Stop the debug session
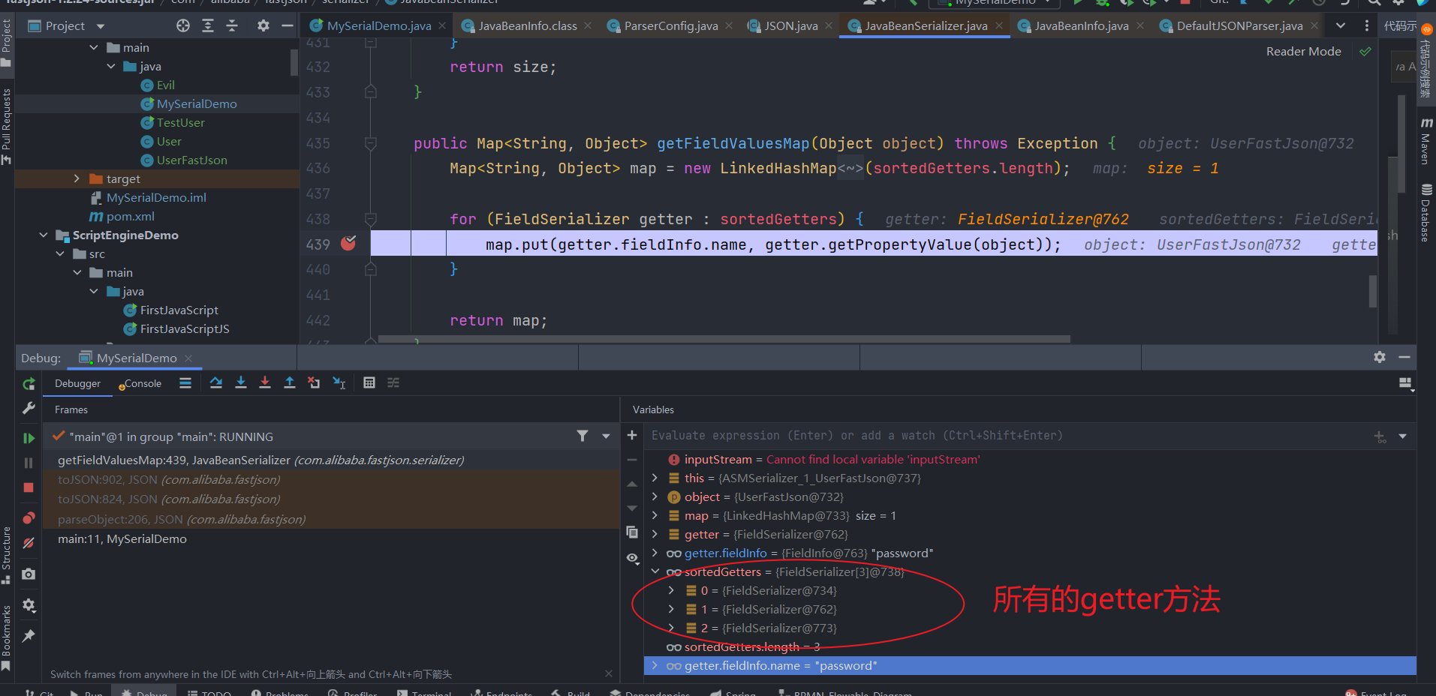This screenshot has width=1436, height=696. point(29,487)
